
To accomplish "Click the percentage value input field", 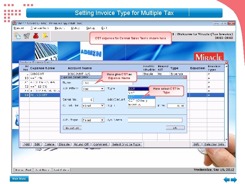I will (176, 106).
